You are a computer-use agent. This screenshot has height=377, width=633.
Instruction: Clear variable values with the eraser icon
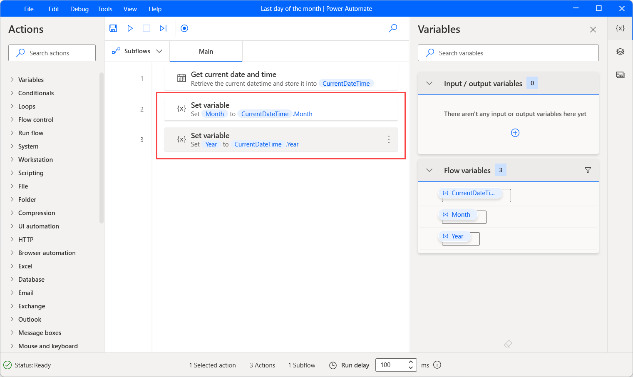[x=508, y=344]
